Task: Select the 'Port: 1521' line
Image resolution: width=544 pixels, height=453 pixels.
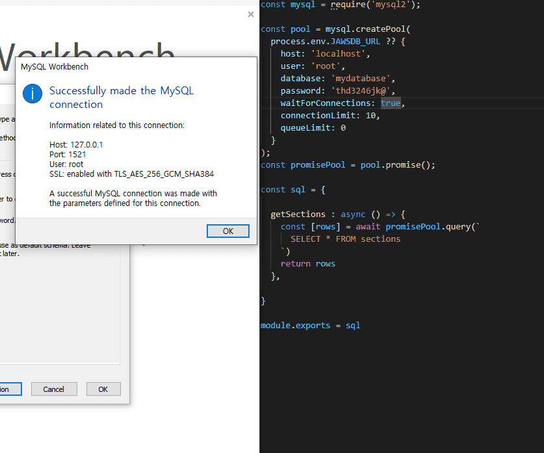Action: tap(68, 154)
